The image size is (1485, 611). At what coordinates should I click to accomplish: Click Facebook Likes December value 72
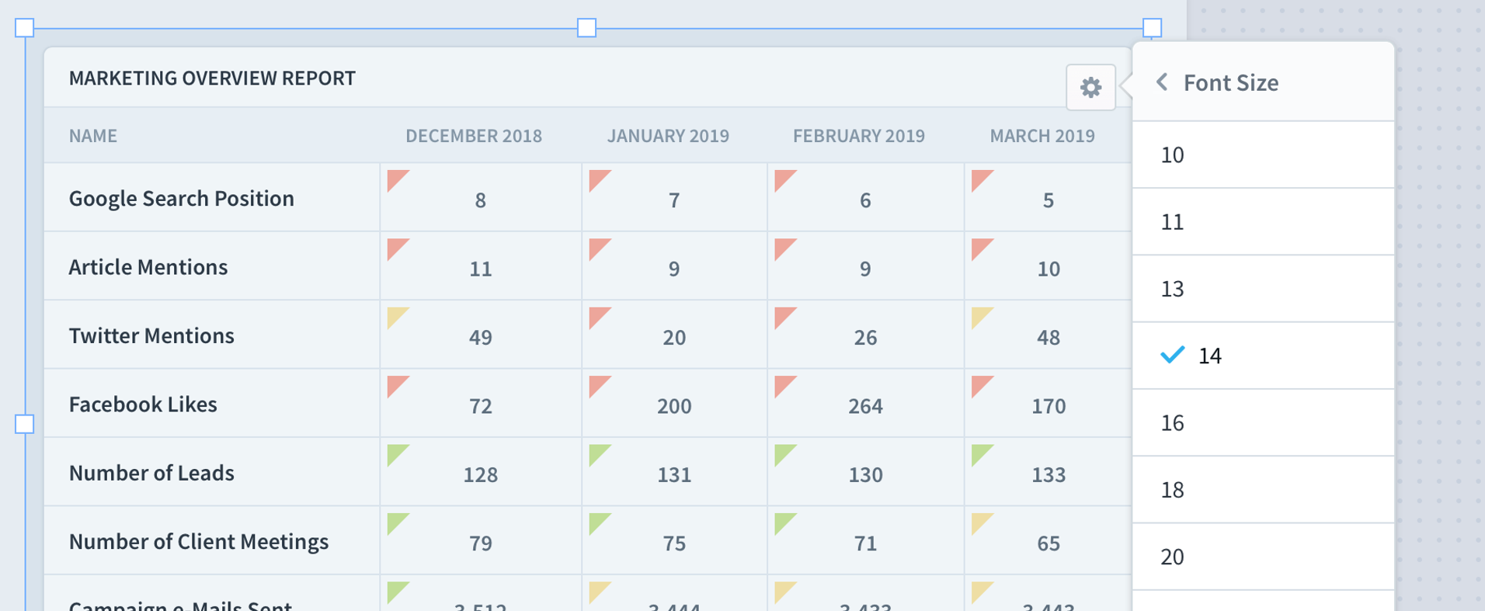click(481, 406)
